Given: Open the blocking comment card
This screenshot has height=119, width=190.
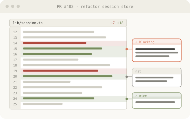Looking at the screenshot, I should pyautogui.click(x=157, y=50).
